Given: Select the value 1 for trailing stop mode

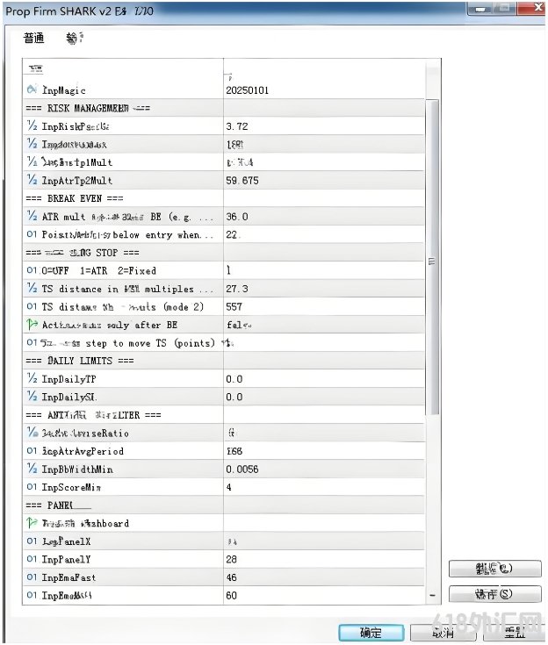Looking at the screenshot, I should coord(228,270).
